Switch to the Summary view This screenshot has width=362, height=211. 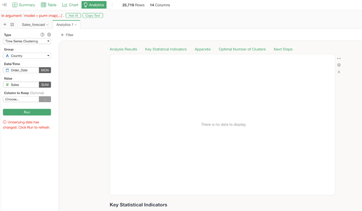(x=23, y=5)
